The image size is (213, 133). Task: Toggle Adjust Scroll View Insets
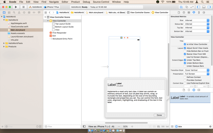click(x=185, y=48)
